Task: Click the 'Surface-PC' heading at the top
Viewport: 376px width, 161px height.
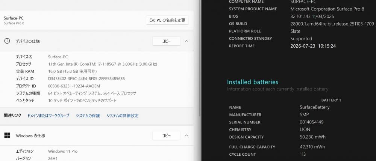Action: [14, 18]
